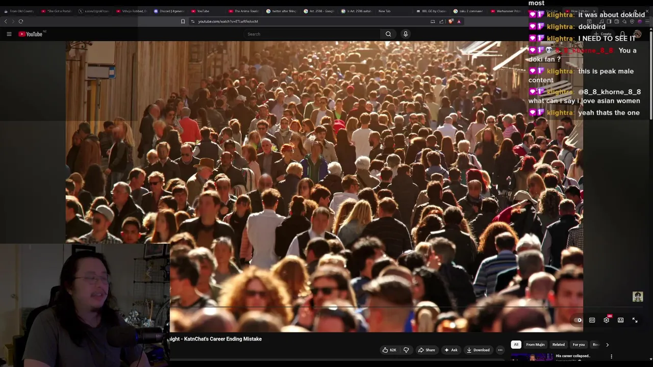Select the All filter chip
Screen dimensions: 653x367
[x=516, y=345]
